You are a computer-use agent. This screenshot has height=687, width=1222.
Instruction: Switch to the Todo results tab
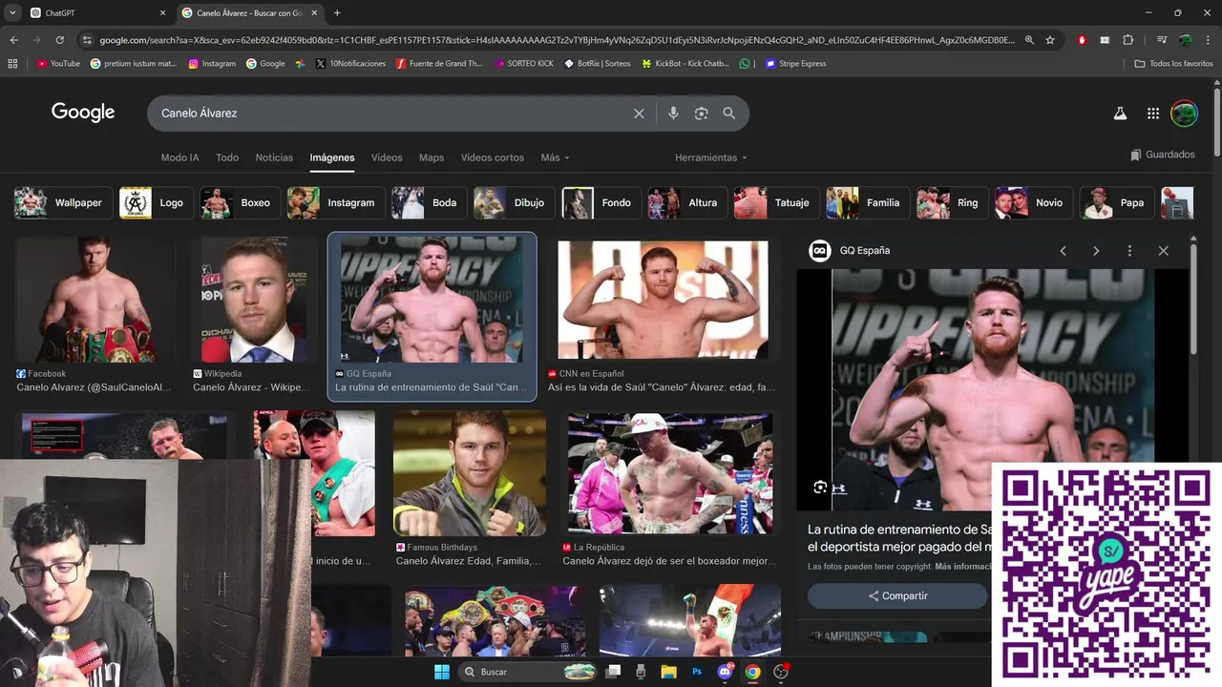[227, 157]
